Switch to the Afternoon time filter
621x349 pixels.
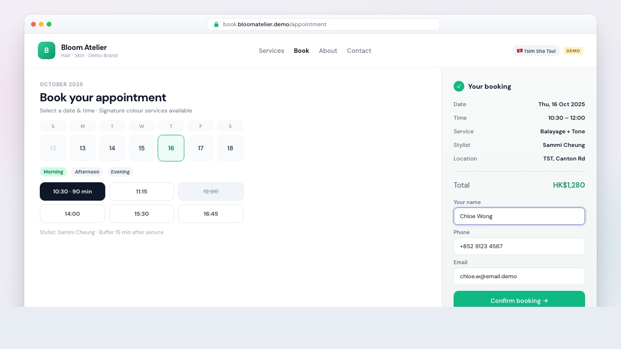[87, 172]
